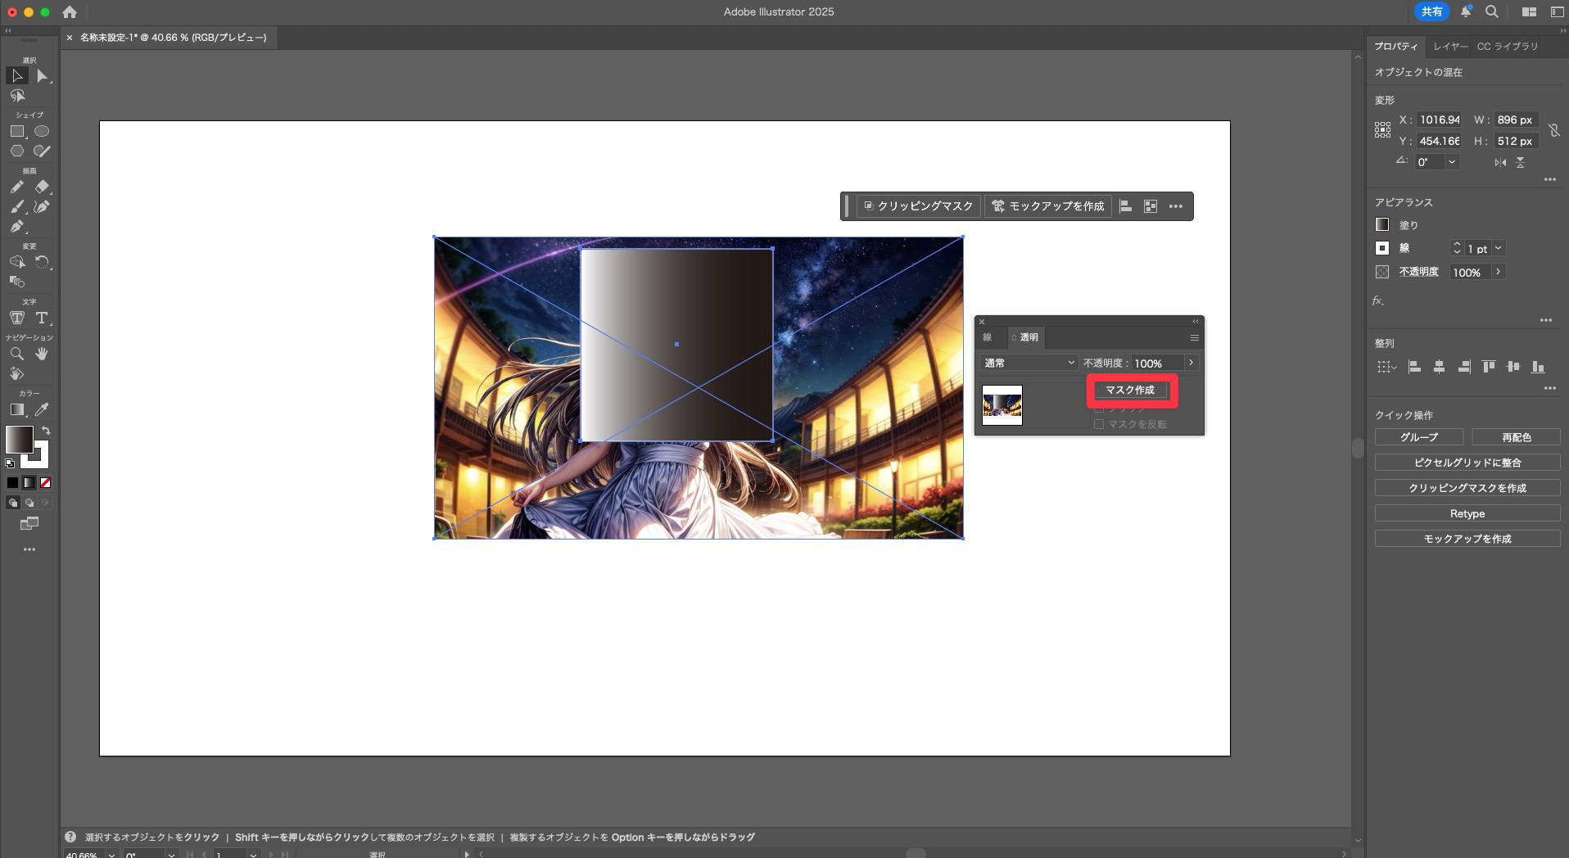Toggle the マスクを反転 checkbox

1099,424
